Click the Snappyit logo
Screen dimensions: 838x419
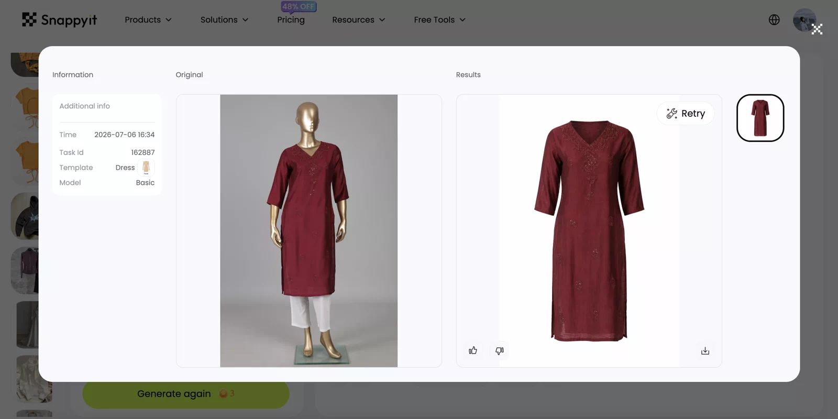59,20
